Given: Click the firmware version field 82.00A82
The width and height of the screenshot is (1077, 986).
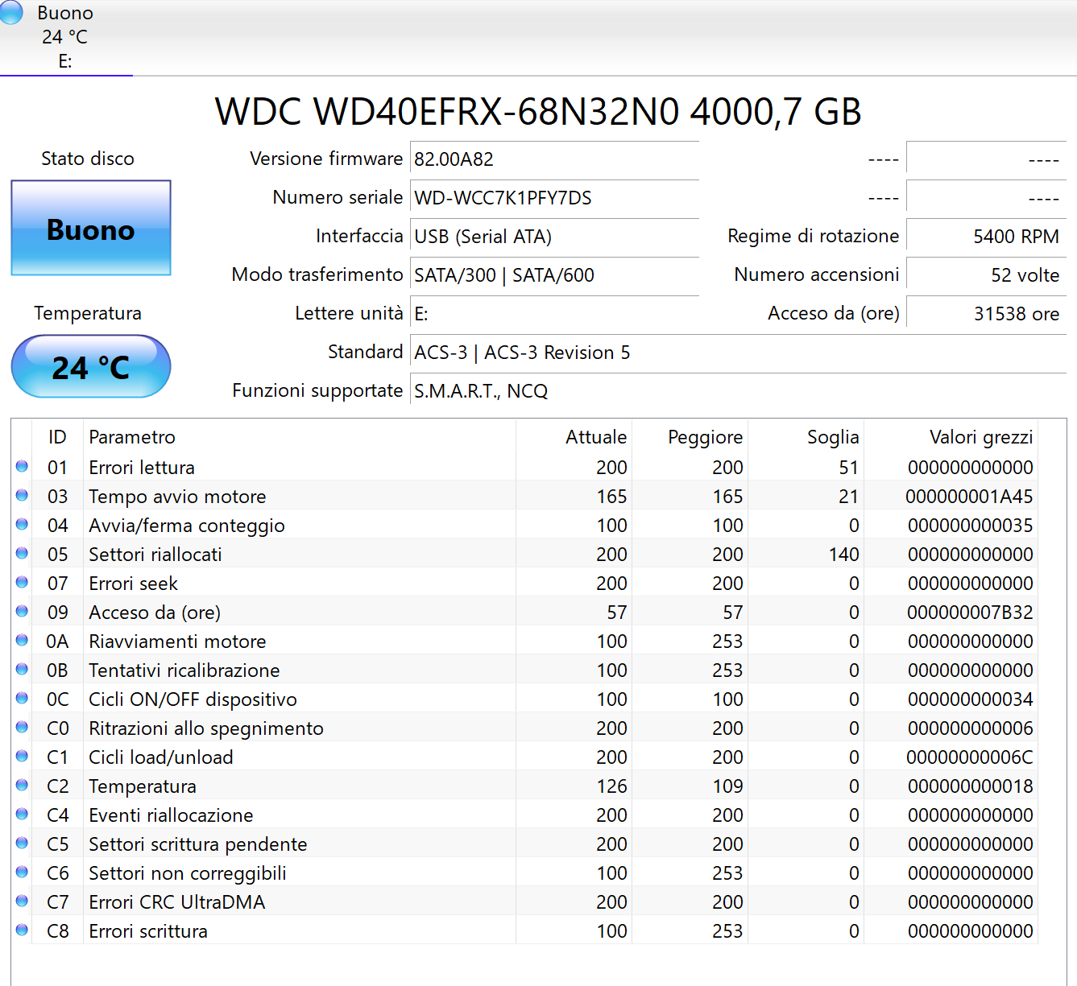Looking at the screenshot, I should pyautogui.click(x=553, y=159).
